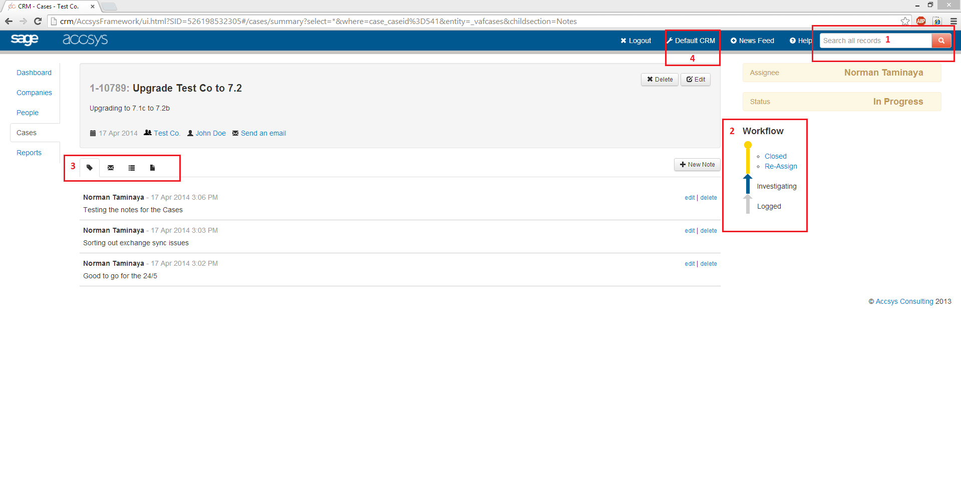Reload the page in the browser

(x=38, y=21)
